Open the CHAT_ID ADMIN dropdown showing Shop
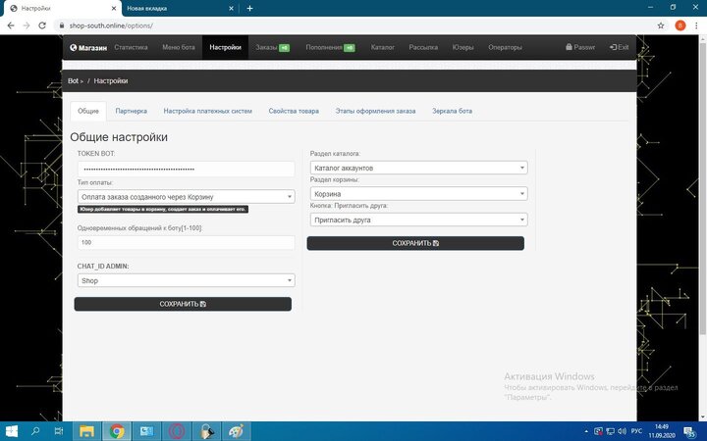Image resolution: width=707 pixels, height=441 pixels. click(185, 281)
